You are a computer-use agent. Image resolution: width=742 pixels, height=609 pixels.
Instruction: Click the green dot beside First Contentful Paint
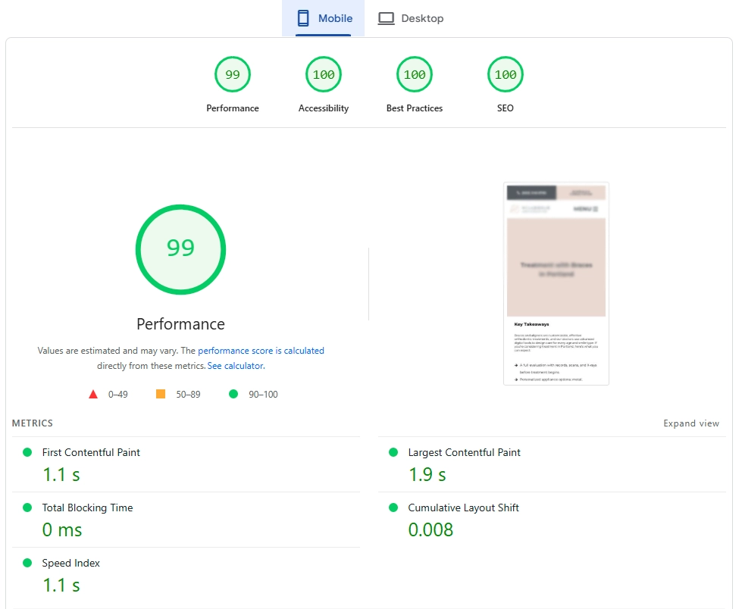[x=27, y=451]
